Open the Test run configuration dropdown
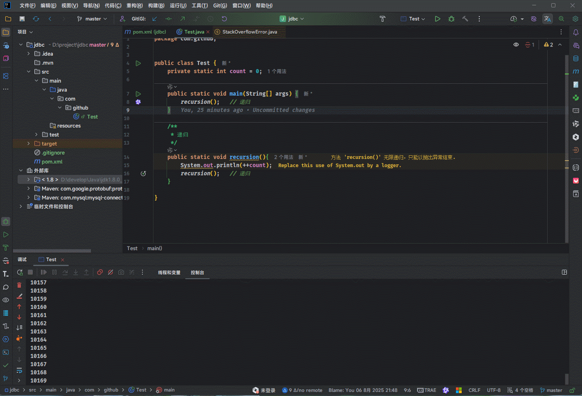This screenshot has width=582, height=396. tap(413, 19)
